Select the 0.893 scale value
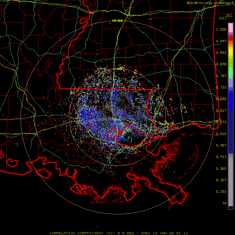 click(221, 52)
